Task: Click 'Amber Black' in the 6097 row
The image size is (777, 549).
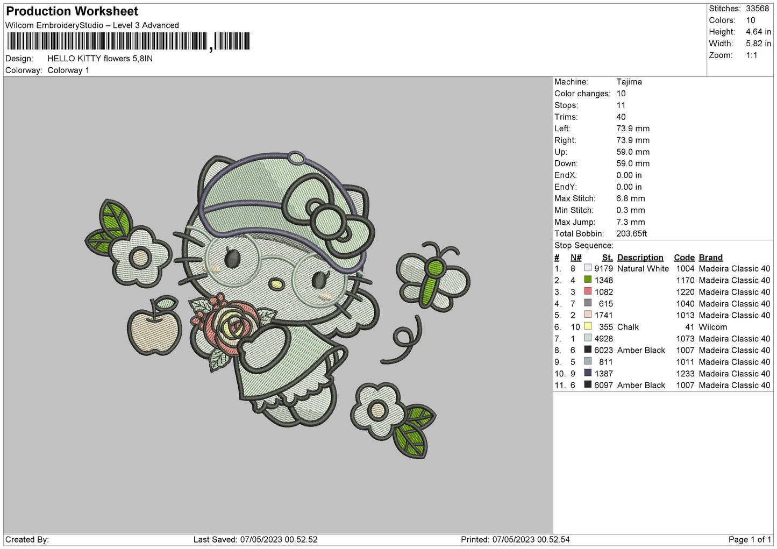Action: [x=641, y=386]
